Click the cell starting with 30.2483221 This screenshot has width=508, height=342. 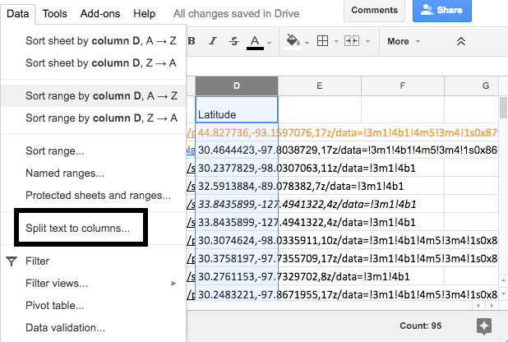point(237,294)
